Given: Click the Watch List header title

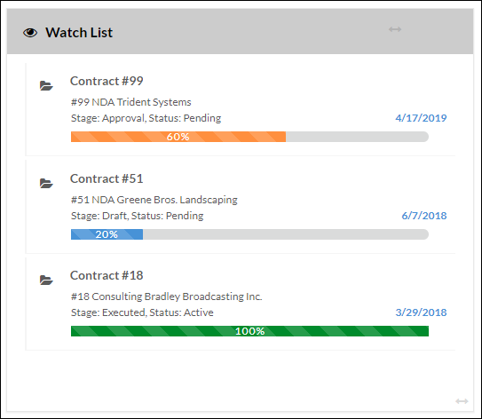Looking at the screenshot, I should tap(79, 33).
